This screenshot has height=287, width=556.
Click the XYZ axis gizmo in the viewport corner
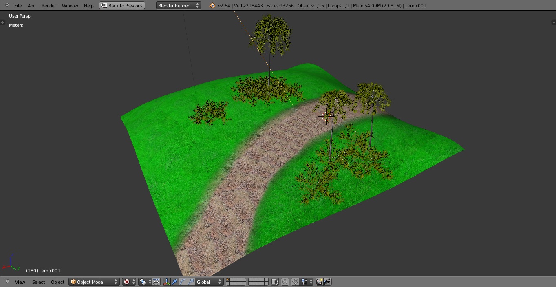pos(11,262)
